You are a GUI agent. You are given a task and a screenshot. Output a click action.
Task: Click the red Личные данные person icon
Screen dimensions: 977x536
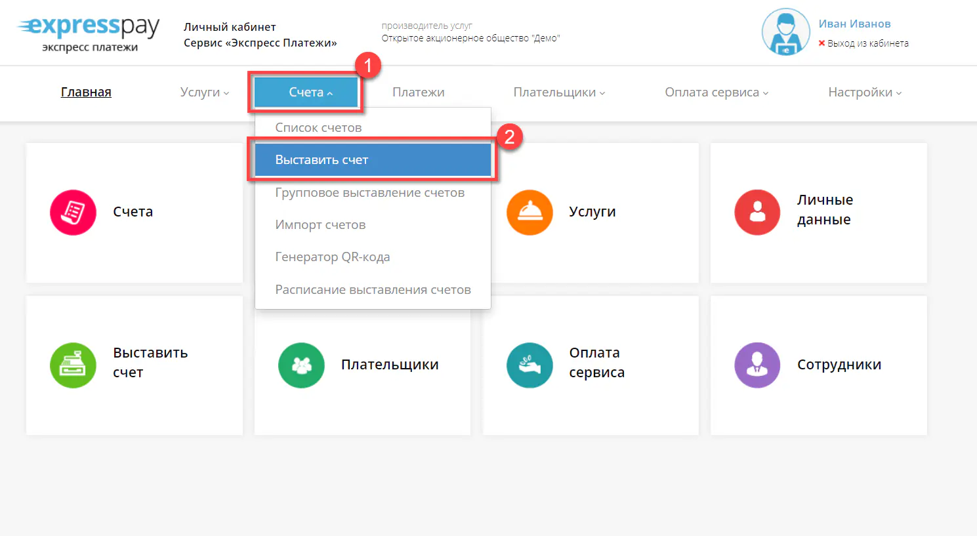pos(757,213)
